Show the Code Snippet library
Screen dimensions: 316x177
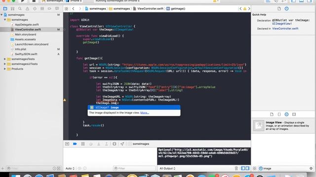[x=279, y=114]
